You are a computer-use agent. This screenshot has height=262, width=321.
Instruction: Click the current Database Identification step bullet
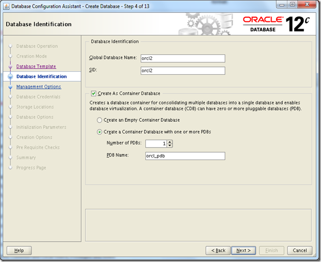point(10,77)
